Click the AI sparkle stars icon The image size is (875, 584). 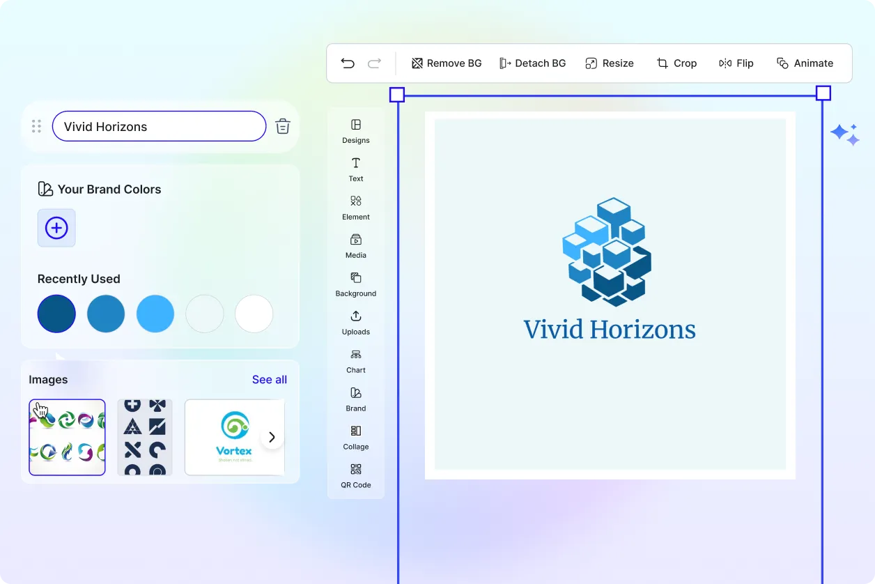845,134
